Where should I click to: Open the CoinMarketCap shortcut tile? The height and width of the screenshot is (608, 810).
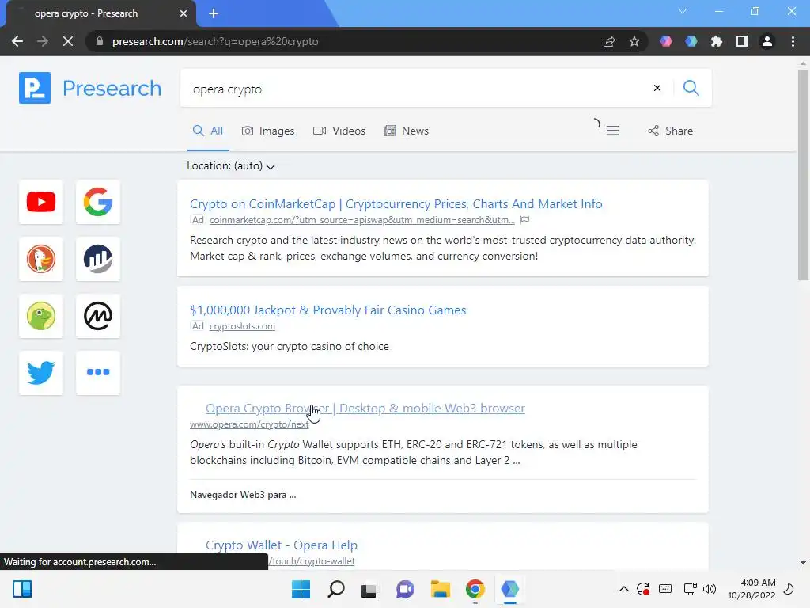click(97, 316)
